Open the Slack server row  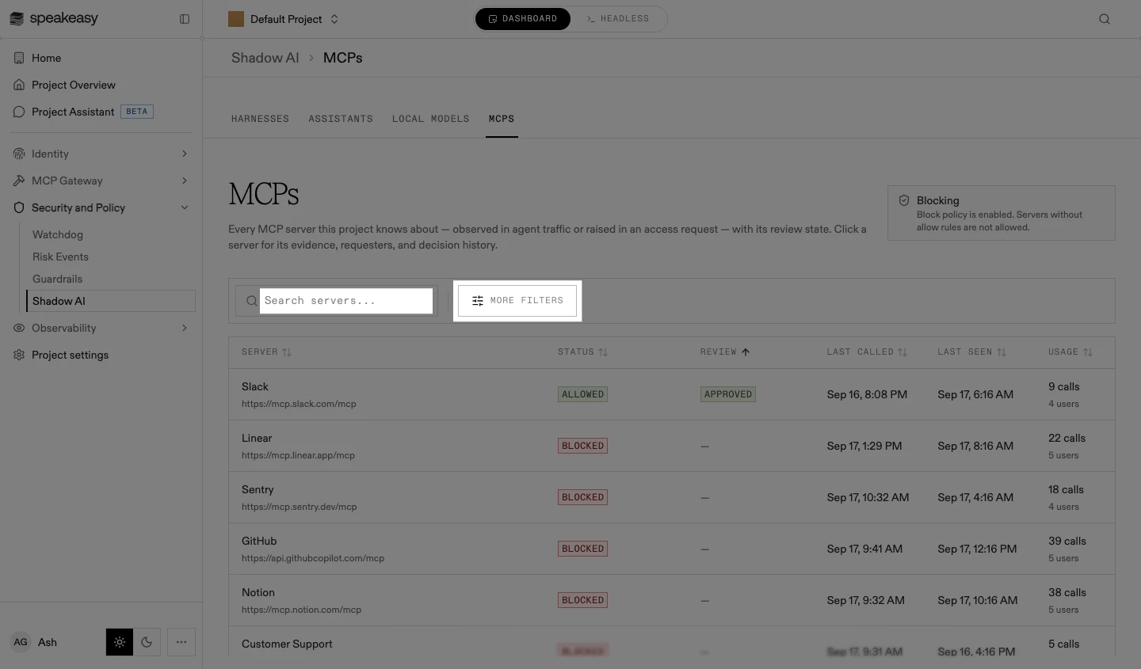click(x=672, y=394)
